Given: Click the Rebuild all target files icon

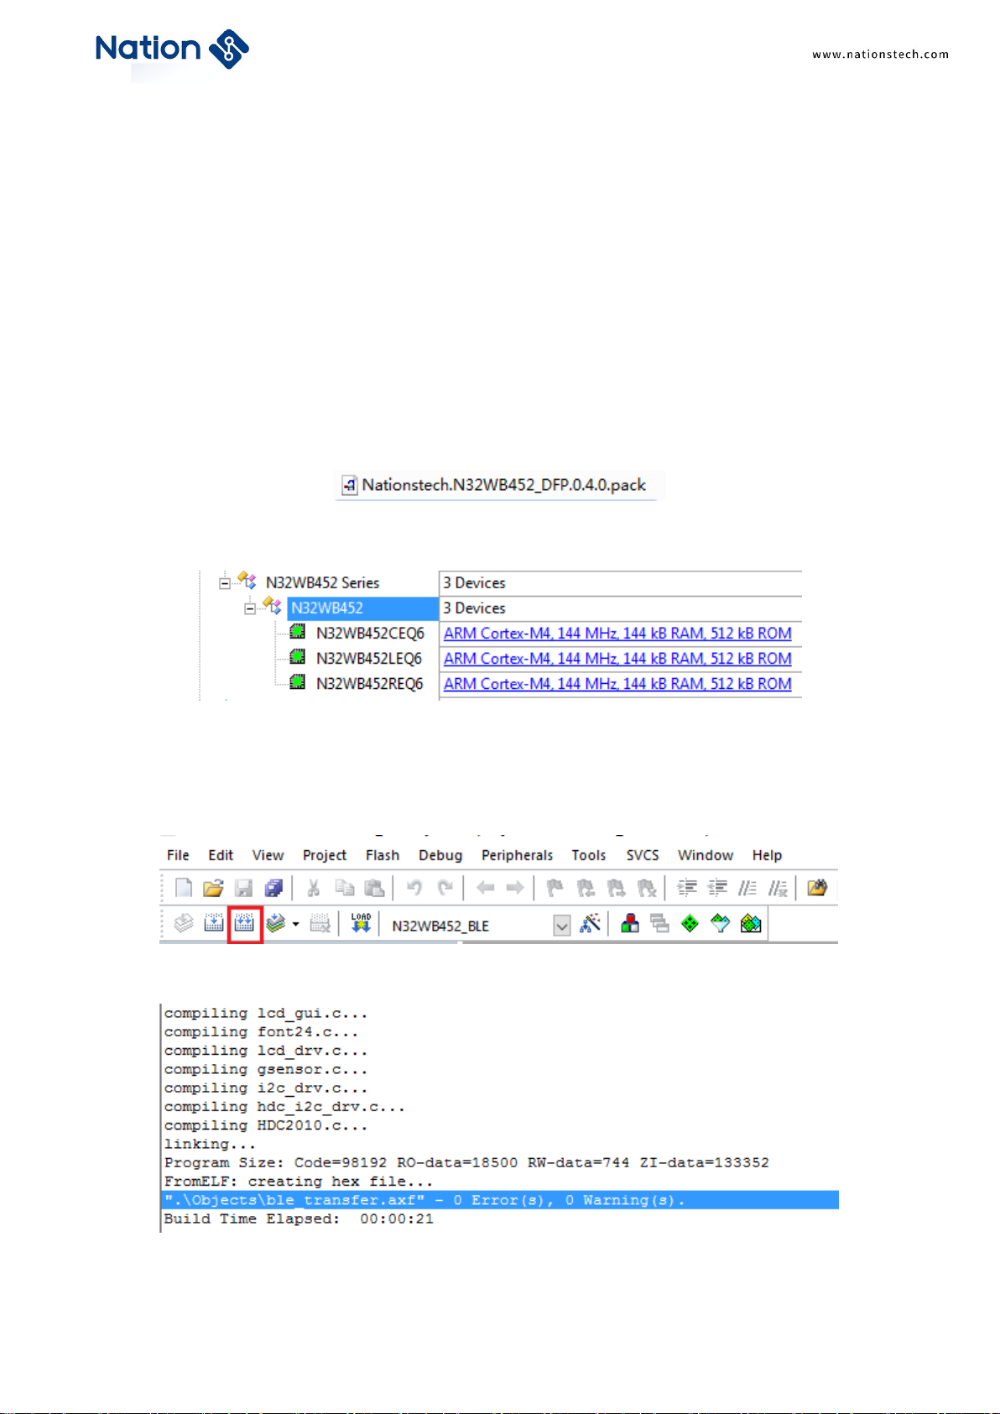Looking at the screenshot, I should 244,924.
